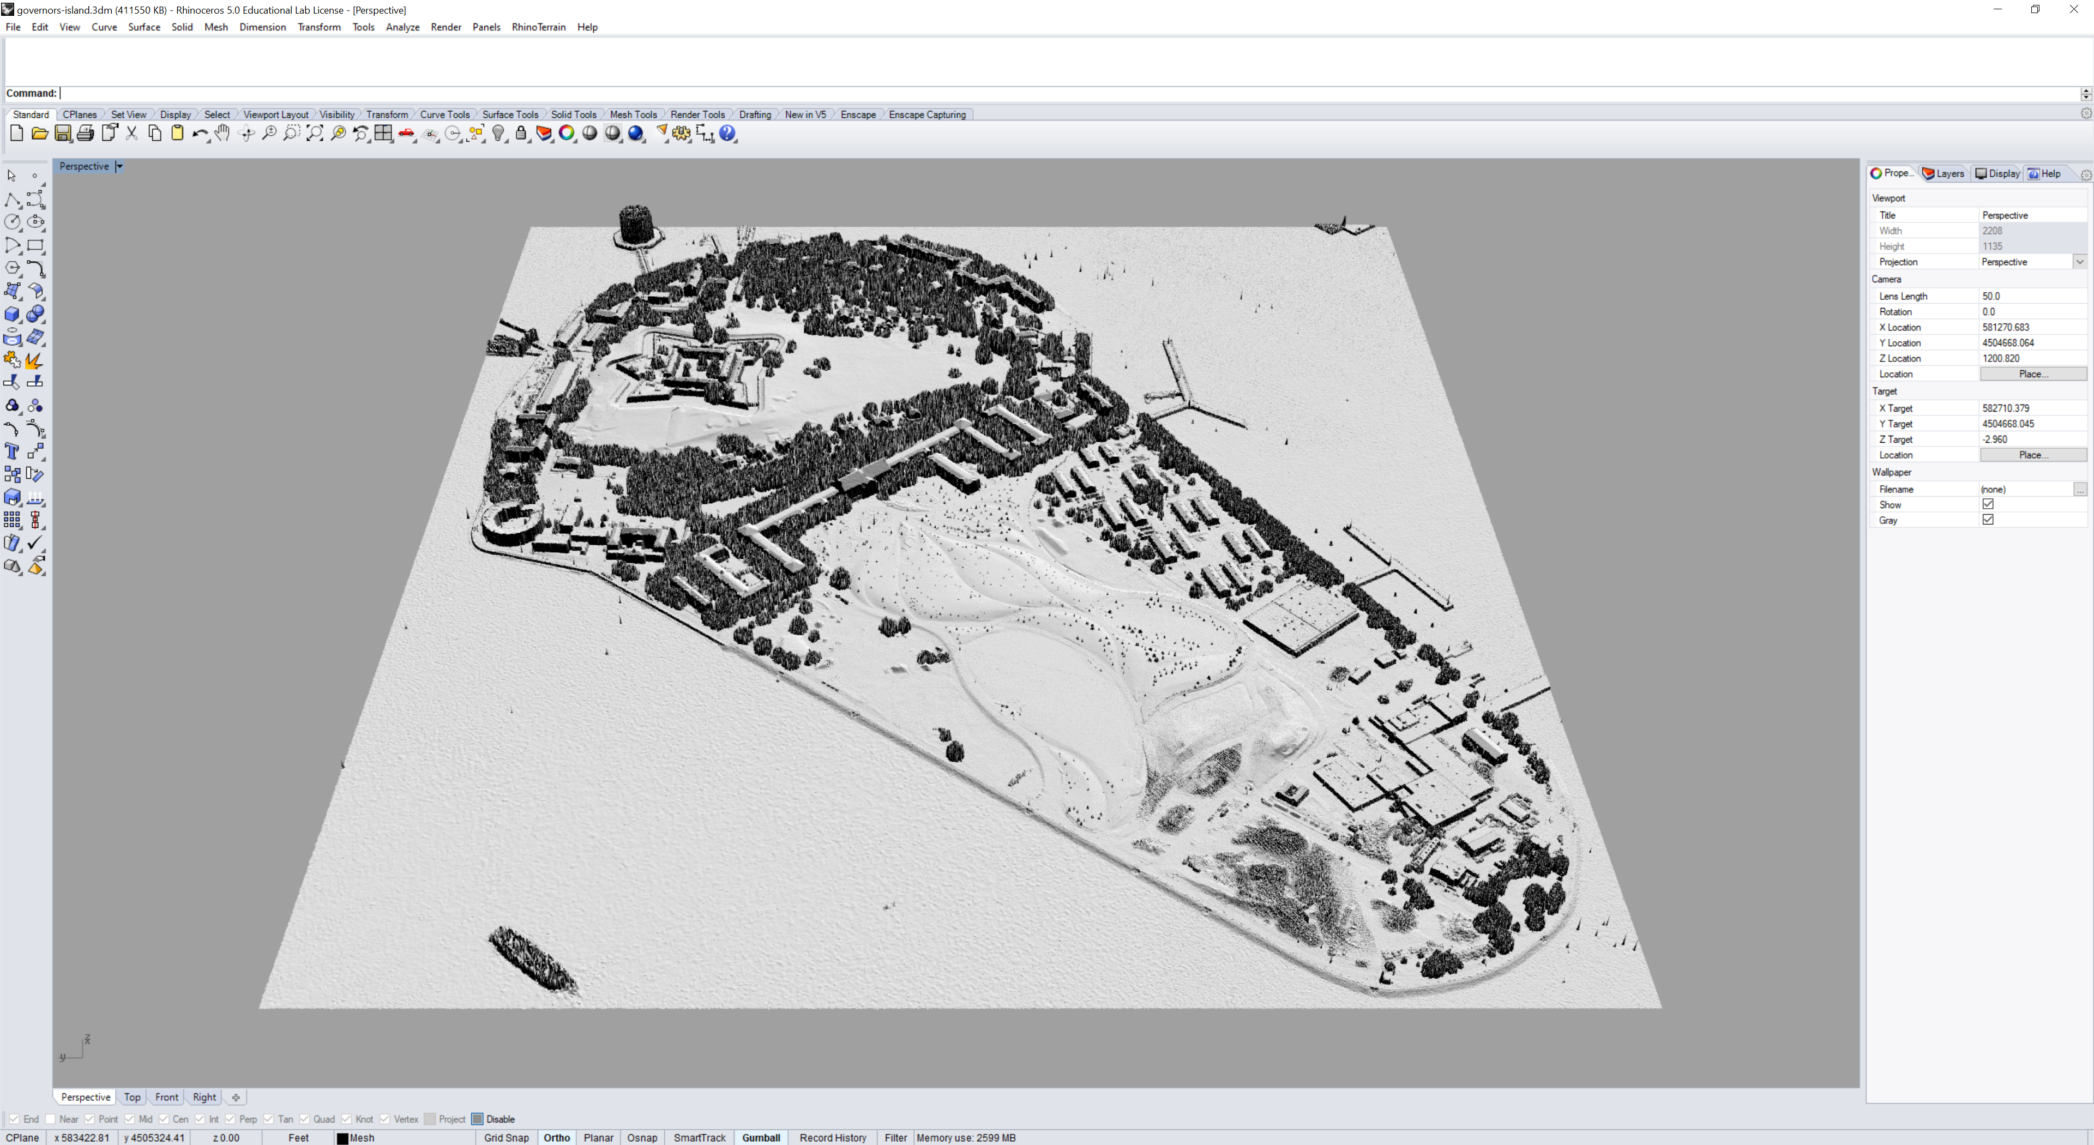Open the Mesh menu
The width and height of the screenshot is (2094, 1145).
click(215, 27)
